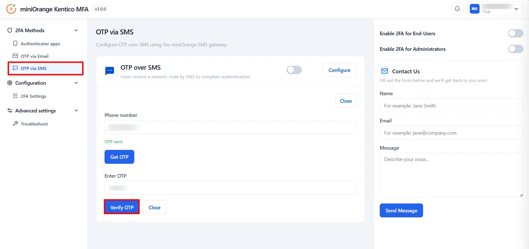Click the Contact Us mail icon
The width and height of the screenshot is (529, 249).
385,71
